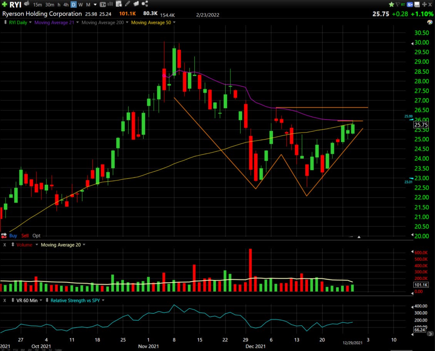Open the blue S dropdown button
This screenshot has width=435, height=351.
click(410, 5)
